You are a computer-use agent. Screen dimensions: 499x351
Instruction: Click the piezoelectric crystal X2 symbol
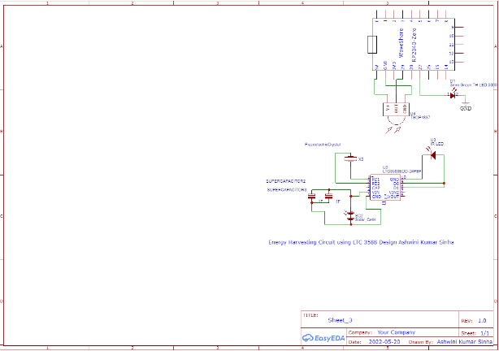(350, 158)
